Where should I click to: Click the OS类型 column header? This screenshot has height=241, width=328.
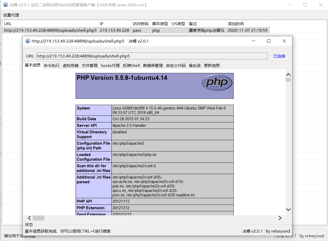179,24
